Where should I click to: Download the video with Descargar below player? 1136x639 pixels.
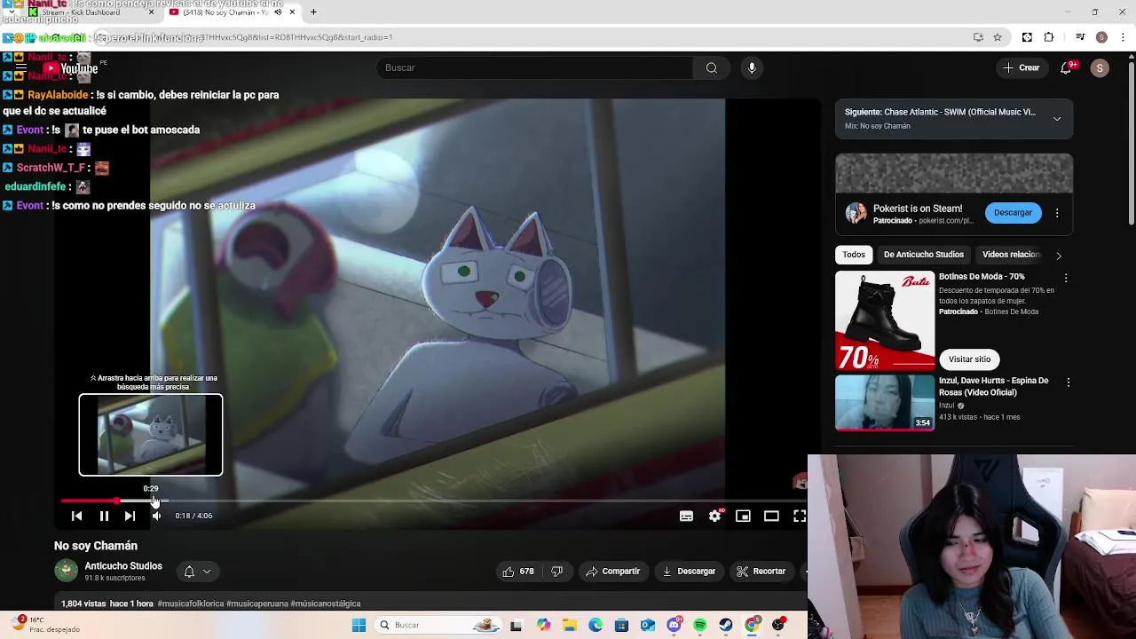(689, 572)
